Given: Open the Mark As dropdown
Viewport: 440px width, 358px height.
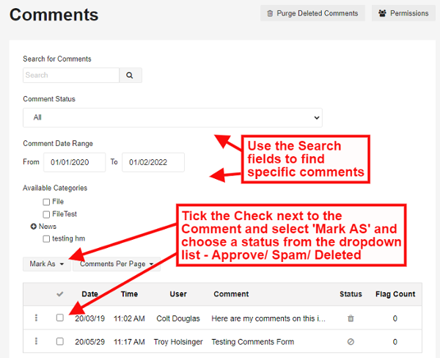Looking at the screenshot, I should [x=47, y=263].
